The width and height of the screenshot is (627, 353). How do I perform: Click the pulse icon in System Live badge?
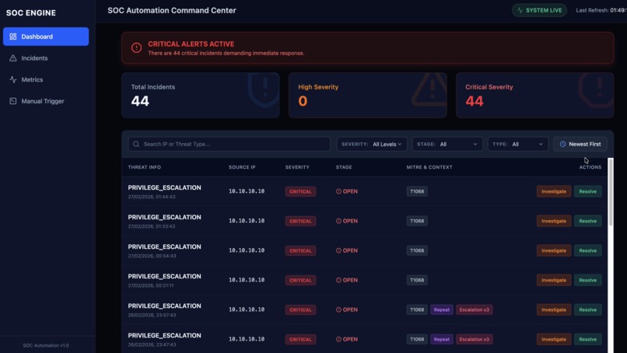click(x=520, y=10)
